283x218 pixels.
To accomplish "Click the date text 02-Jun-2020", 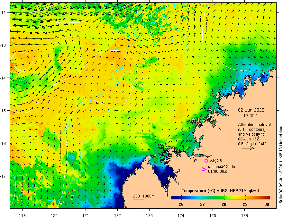I will tap(251, 110).
